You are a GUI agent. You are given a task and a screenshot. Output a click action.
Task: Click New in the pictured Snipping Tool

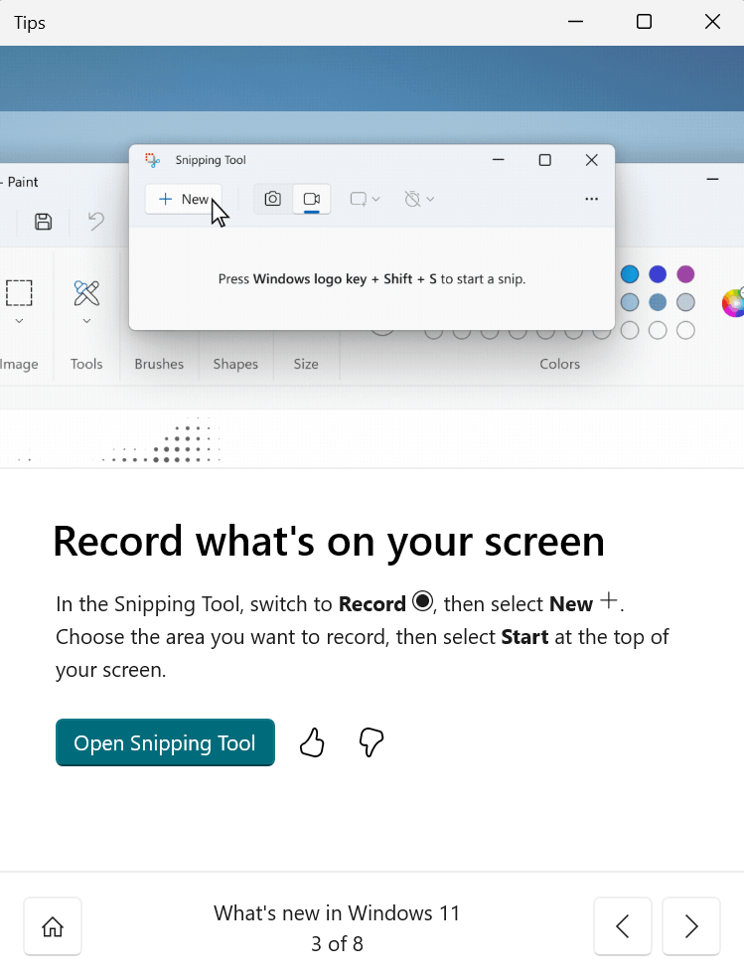pos(183,199)
